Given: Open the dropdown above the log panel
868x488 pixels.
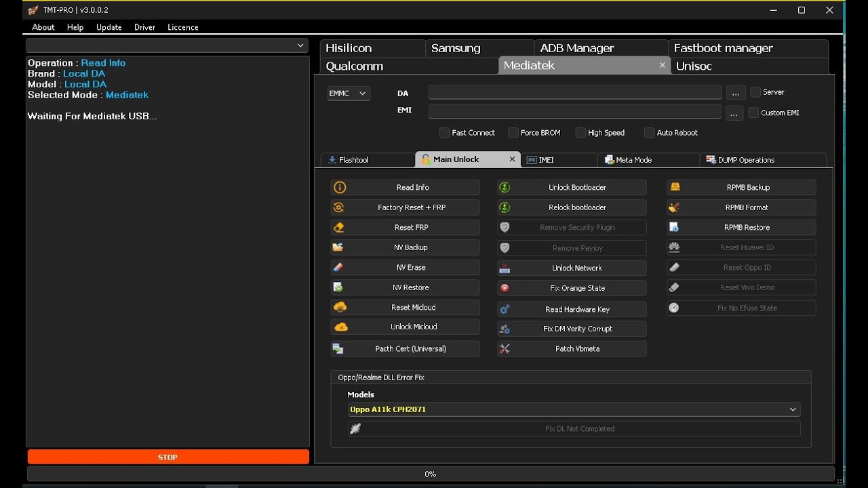Looking at the screenshot, I should click(167, 45).
